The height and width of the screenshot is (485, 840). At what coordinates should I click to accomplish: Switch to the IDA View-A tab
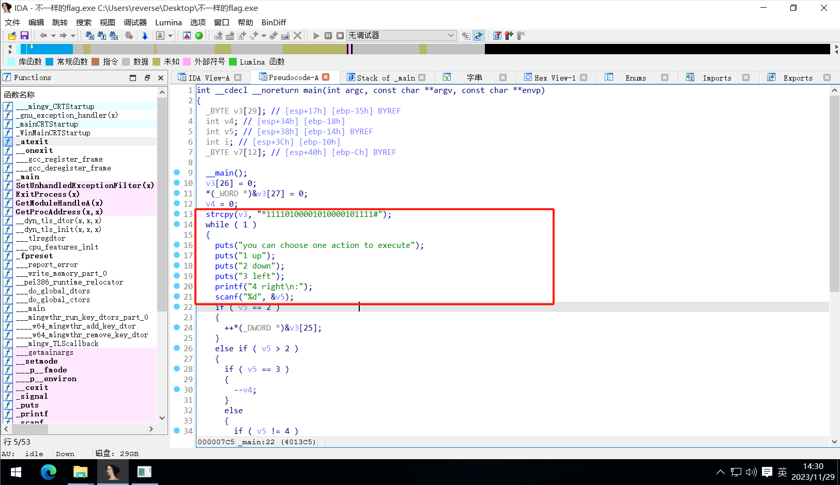click(x=209, y=78)
